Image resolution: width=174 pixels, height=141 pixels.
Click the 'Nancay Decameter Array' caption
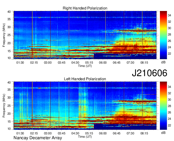(x=38, y=138)
